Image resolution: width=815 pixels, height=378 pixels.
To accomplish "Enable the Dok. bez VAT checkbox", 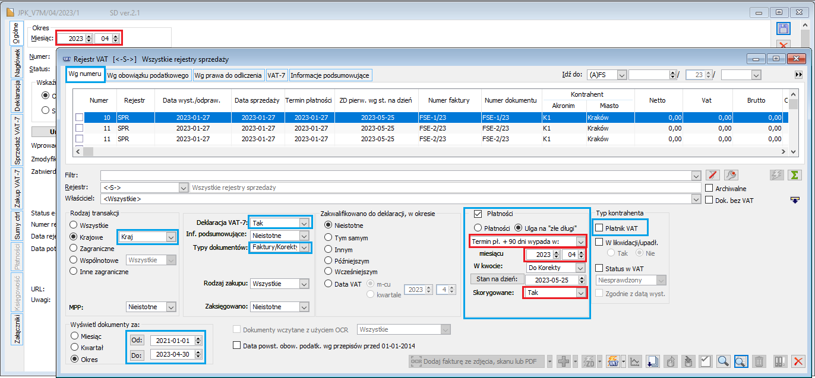I will point(709,200).
